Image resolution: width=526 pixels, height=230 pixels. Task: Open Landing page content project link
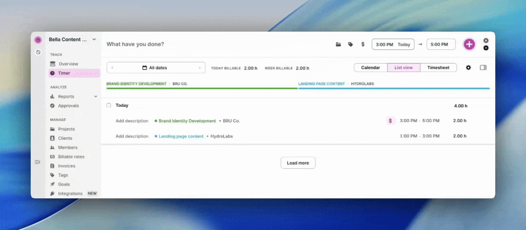coord(181,136)
